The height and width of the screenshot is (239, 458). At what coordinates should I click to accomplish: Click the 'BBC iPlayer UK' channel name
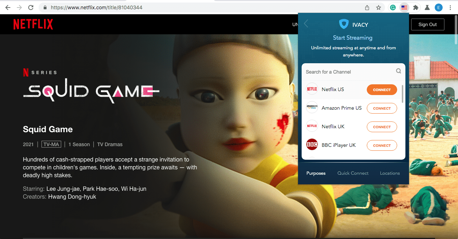coord(339,145)
